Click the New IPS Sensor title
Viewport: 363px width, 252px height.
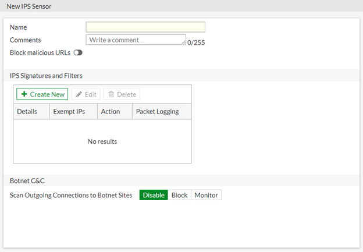tap(30, 5)
